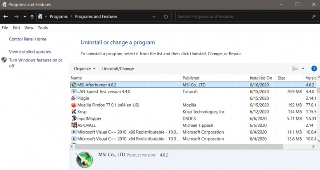320x170 pixels.
Task: Expand the address bar history dropdown
Action: click(x=154, y=16)
